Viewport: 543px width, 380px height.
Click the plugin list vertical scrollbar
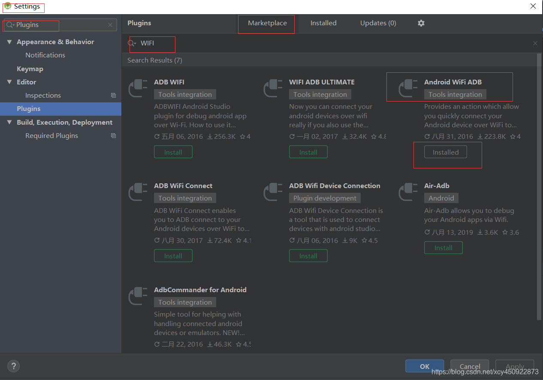(x=539, y=186)
